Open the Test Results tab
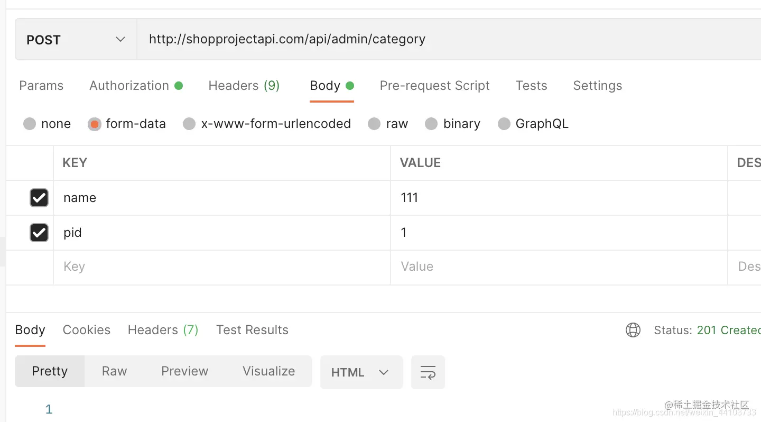The width and height of the screenshot is (761, 422). [x=252, y=330]
